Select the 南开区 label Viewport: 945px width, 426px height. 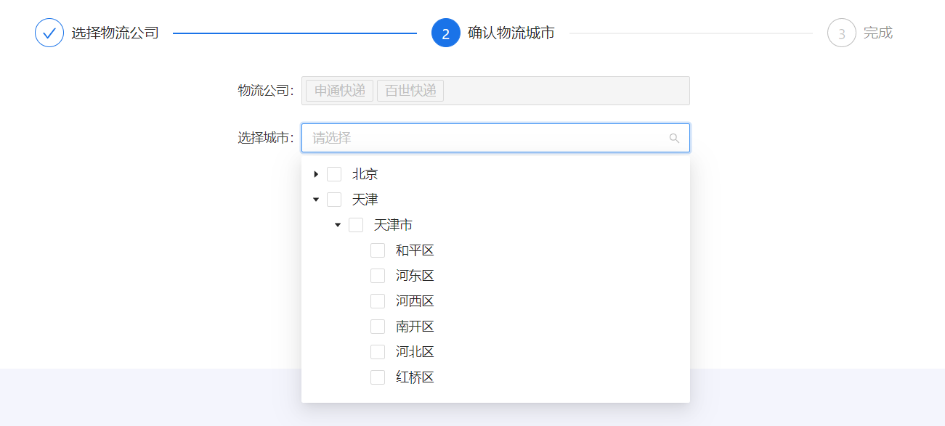pos(415,327)
